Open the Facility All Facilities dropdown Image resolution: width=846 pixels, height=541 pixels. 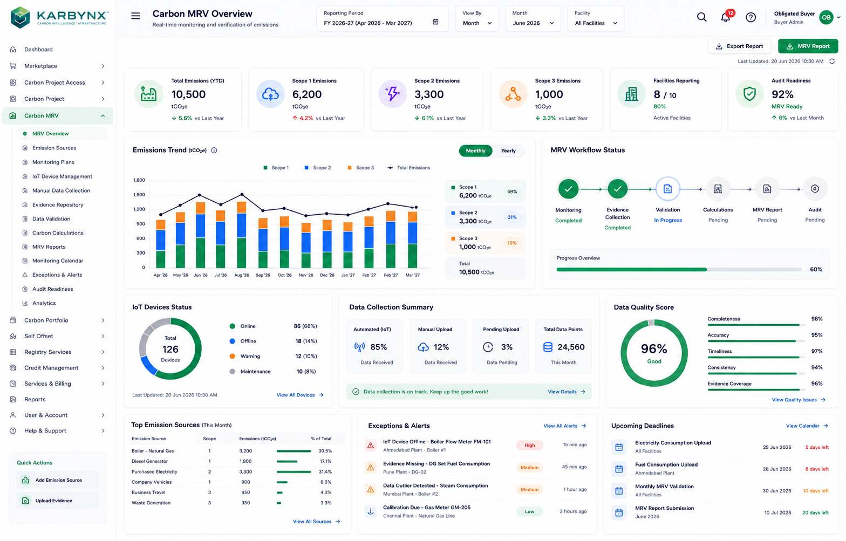point(596,18)
